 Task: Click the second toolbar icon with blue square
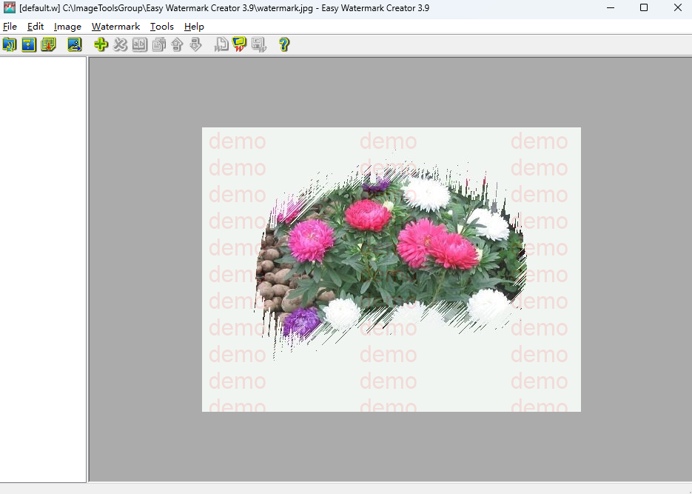[x=29, y=44]
